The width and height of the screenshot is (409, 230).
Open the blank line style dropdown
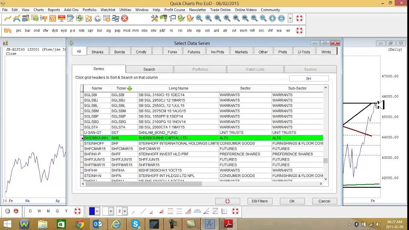click(111, 211)
